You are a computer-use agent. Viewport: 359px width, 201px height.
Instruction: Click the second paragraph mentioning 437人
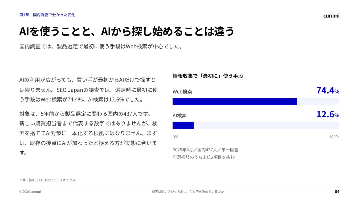[x=88, y=133]
